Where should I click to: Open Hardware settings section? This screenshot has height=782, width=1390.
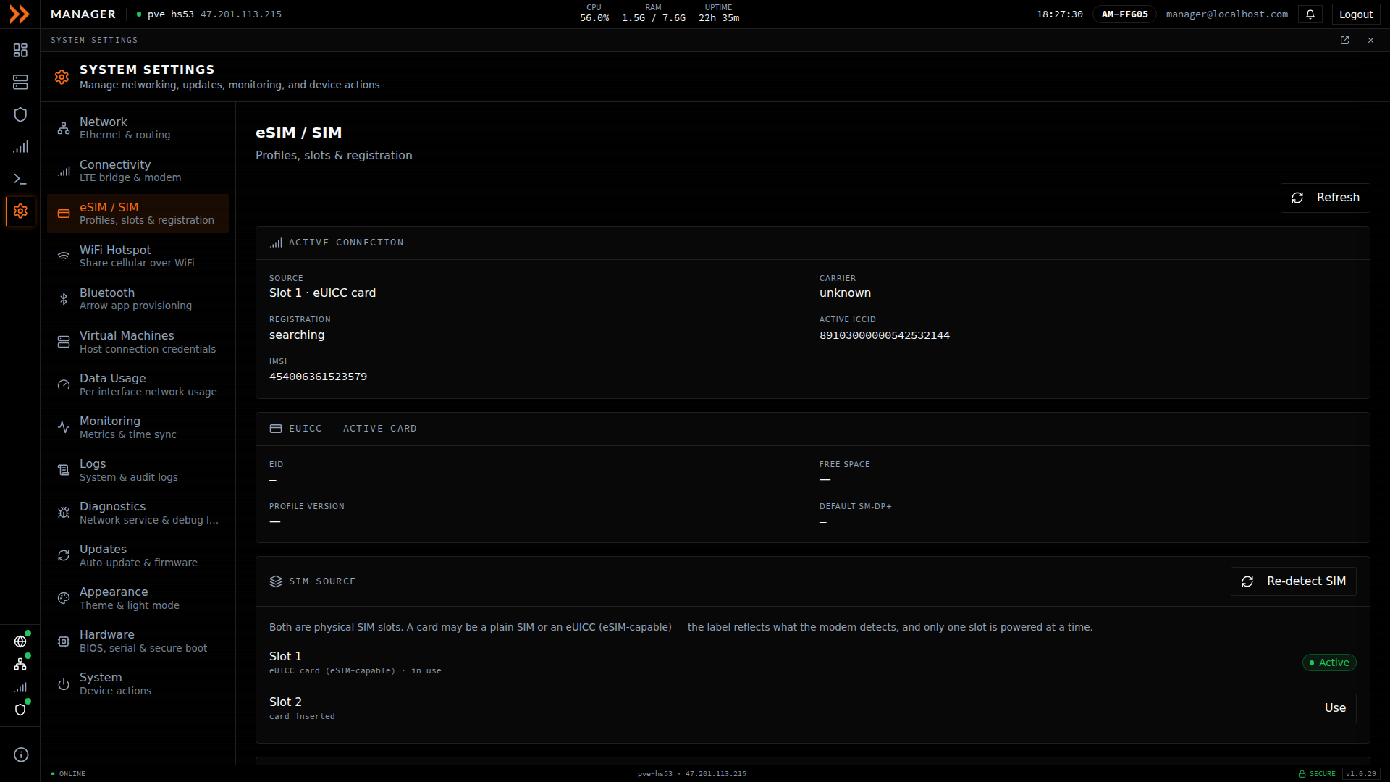point(138,641)
